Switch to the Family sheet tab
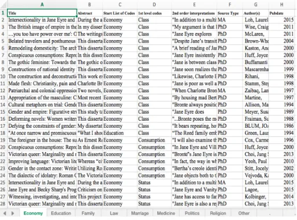The width and height of the screenshot is (297, 220). [x=88, y=213]
